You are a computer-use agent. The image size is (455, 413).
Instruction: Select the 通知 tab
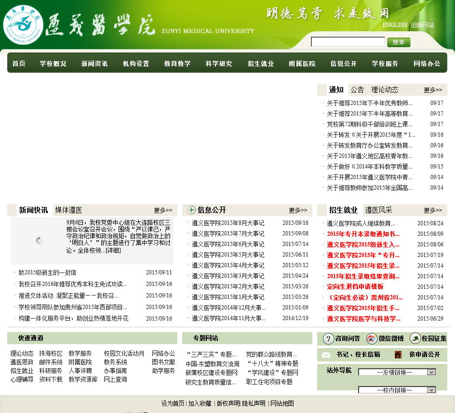coord(336,90)
